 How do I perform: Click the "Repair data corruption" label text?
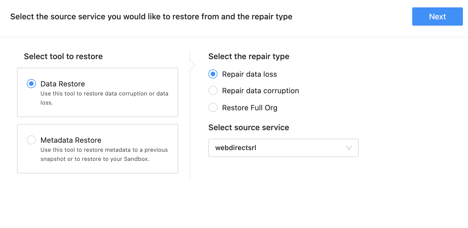click(260, 91)
